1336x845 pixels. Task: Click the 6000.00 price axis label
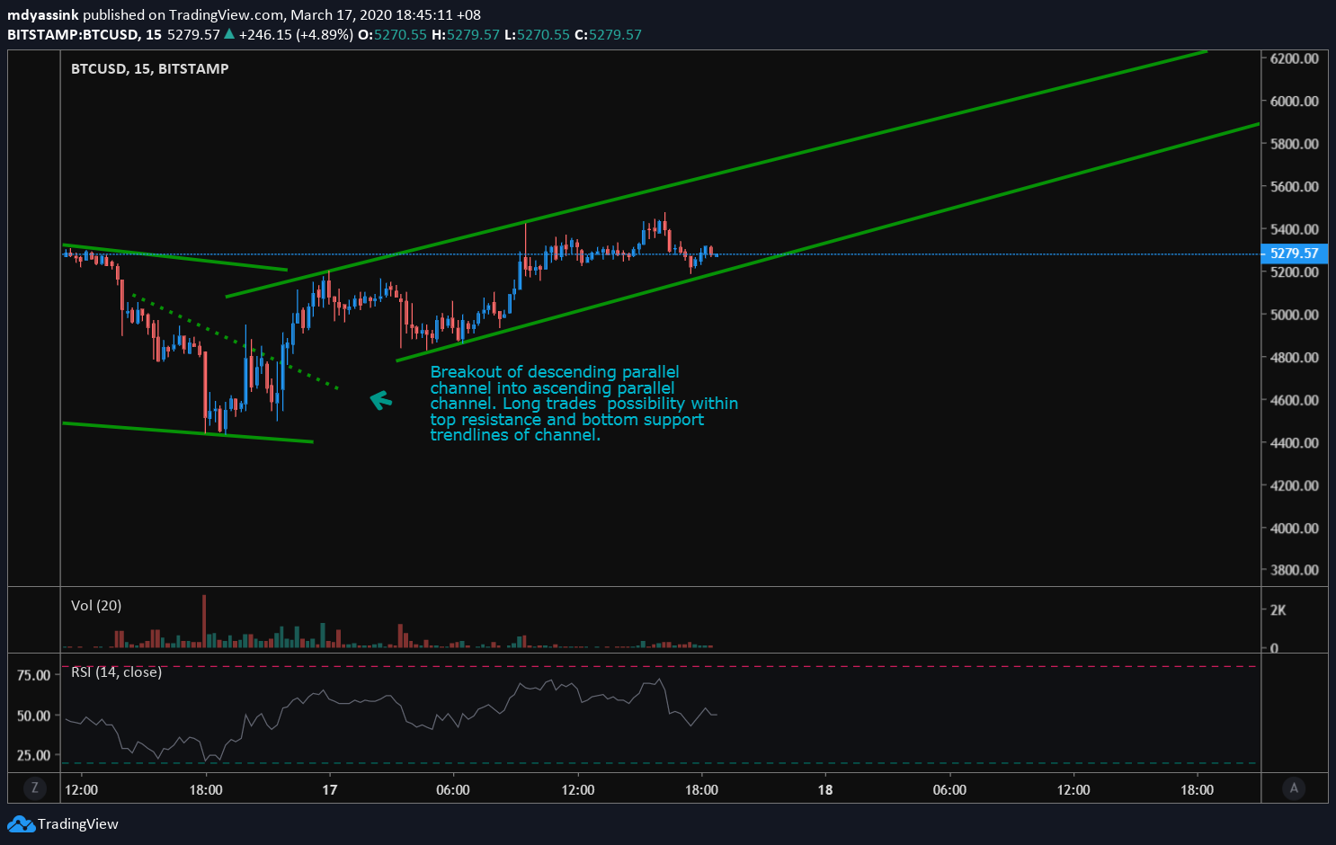[x=1295, y=101]
